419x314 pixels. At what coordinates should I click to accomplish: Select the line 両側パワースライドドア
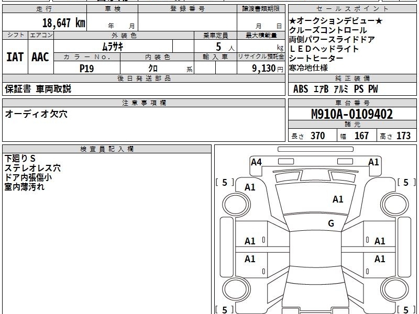(332, 40)
